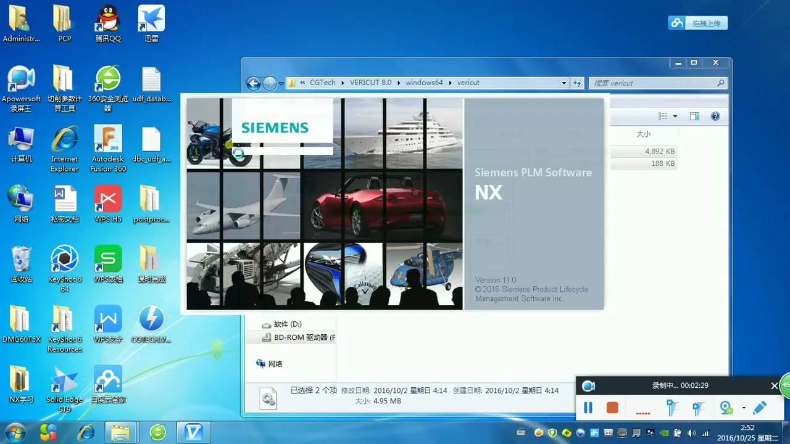
Task: Navigate to VERICUT 8.0 in breadcrumb
Action: tap(370, 83)
